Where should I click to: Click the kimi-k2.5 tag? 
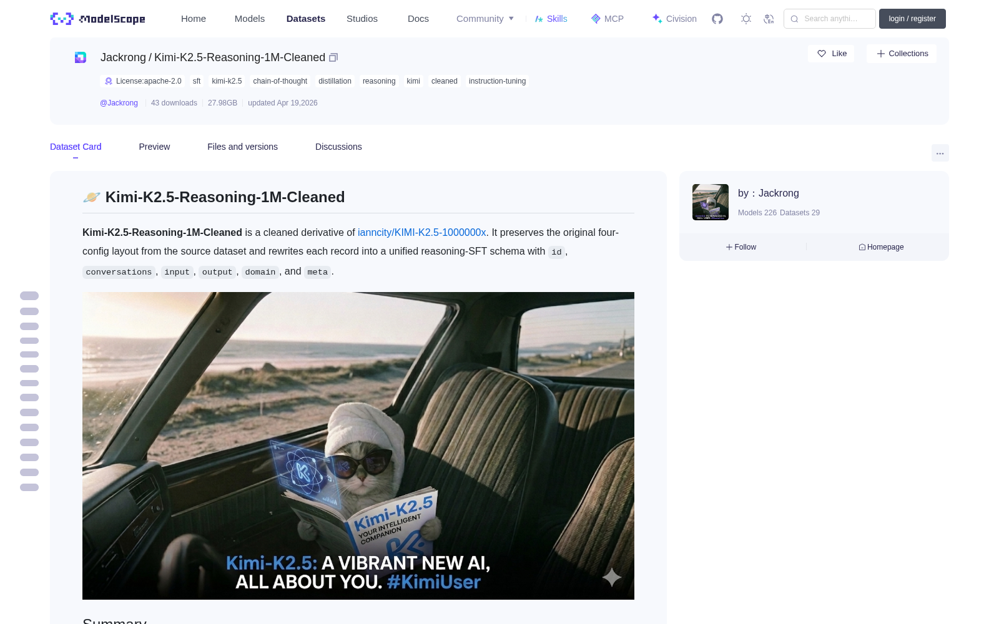click(227, 81)
